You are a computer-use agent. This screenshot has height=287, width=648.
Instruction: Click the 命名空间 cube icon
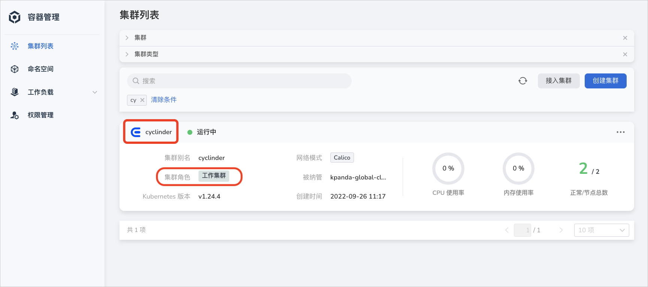(x=15, y=69)
